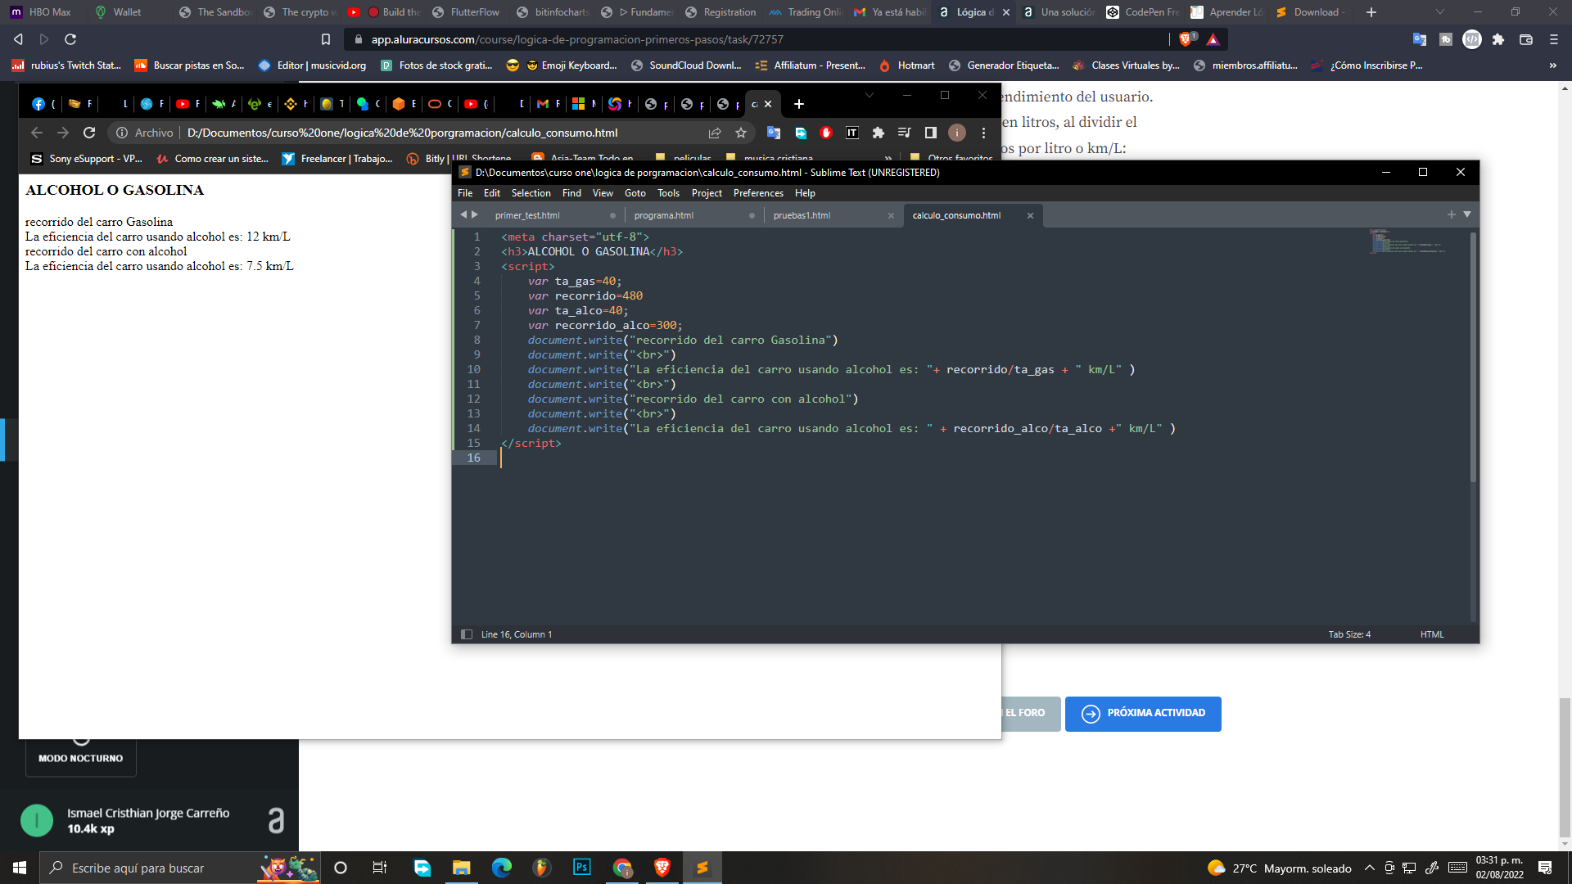1572x884 pixels.
Task: Open the File menu in Sublime Text
Action: (465, 193)
